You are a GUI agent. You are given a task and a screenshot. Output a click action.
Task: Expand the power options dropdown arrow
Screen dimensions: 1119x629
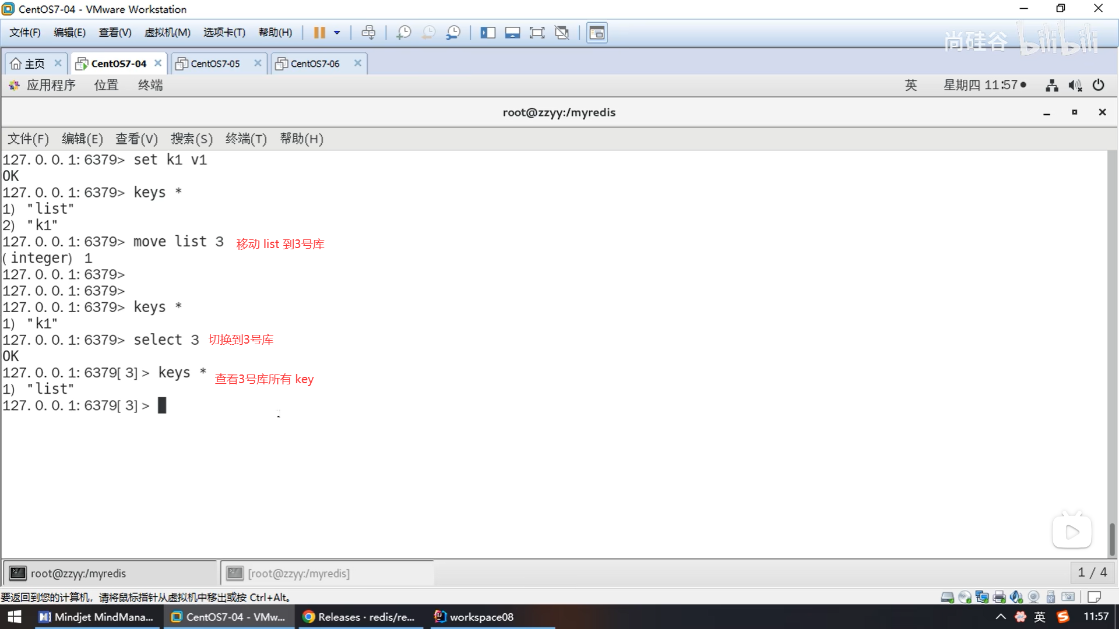[x=337, y=33]
